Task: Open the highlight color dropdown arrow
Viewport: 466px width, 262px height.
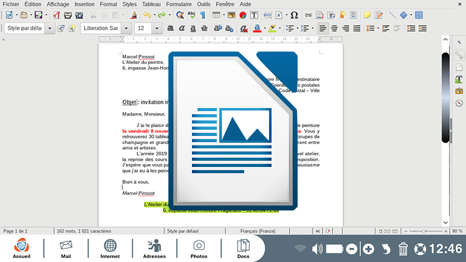Action: point(280,29)
